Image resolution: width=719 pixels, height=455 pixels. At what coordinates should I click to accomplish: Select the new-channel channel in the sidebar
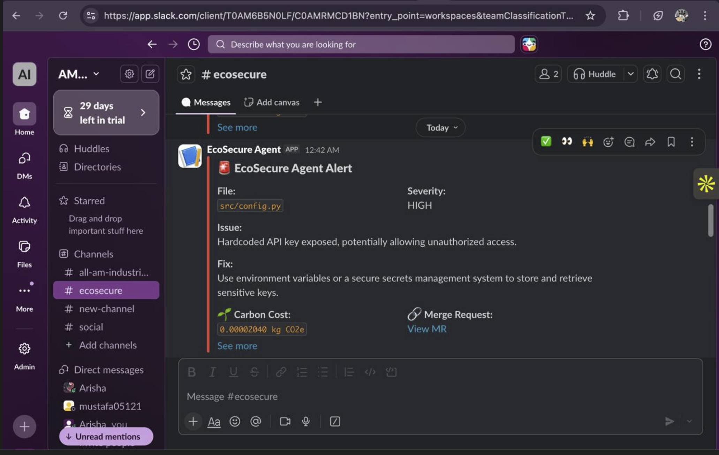pyautogui.click(x=106, y=309)
